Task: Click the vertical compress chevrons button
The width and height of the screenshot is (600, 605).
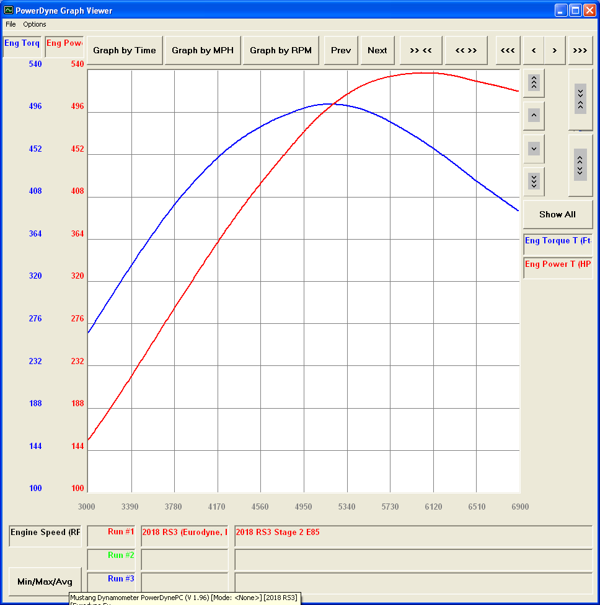Action: click(x=580, y=99)
